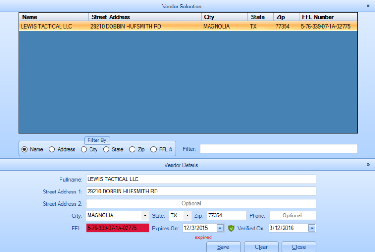375x252 pixels.
Task: Sort by State column header
Action: [261, 17]
